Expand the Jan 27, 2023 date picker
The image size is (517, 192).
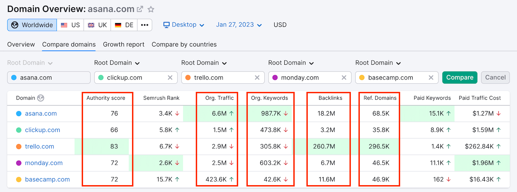click(239, 25)
